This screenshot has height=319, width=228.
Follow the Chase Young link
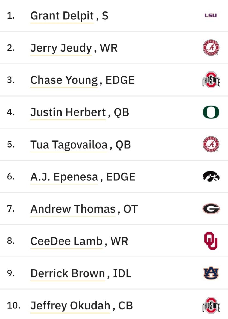pos(64,80)
